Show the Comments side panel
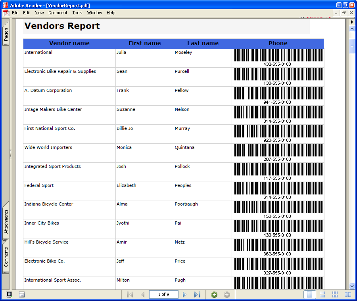The width and height of the screenshot is (357, 301). point(6,257)
